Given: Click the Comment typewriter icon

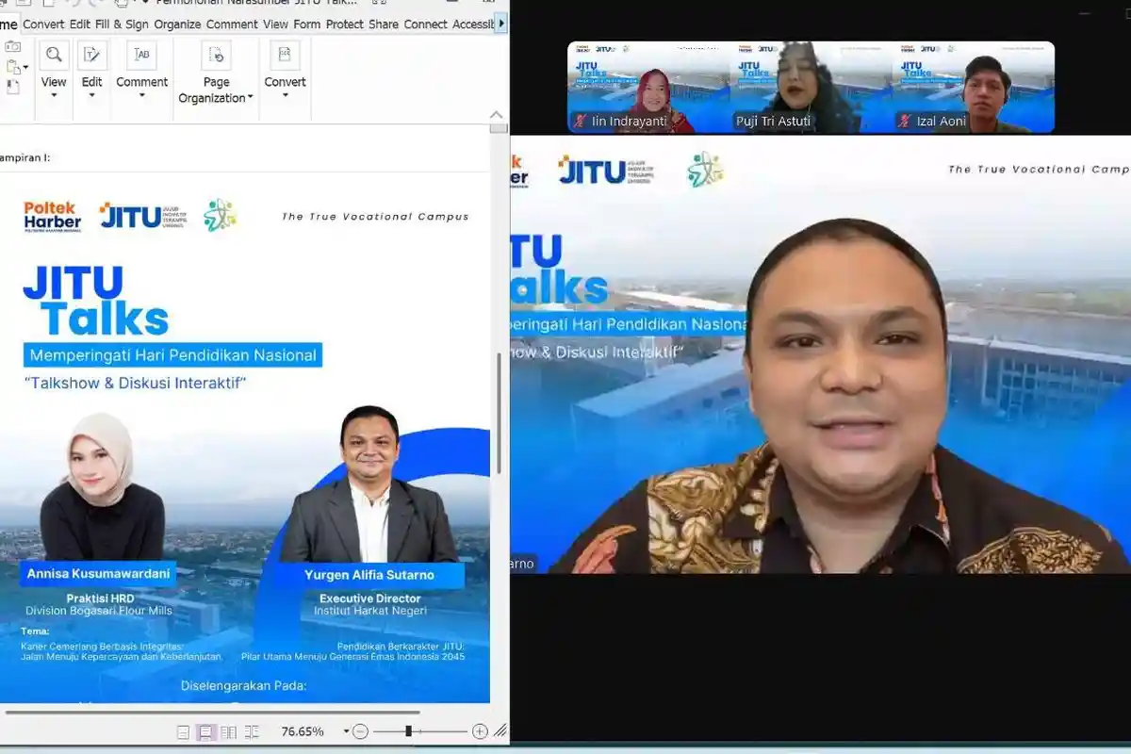Looking at the screenshot, I should pos(142,56).
